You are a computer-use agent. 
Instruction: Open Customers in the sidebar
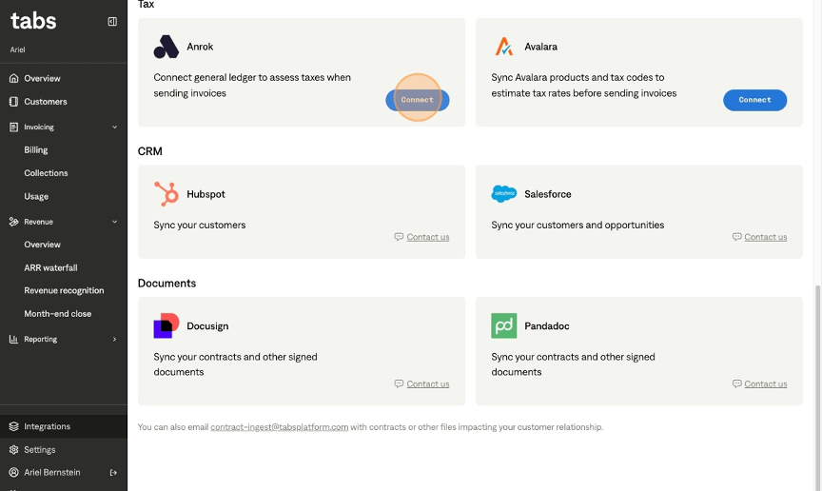tap(46, 102)
